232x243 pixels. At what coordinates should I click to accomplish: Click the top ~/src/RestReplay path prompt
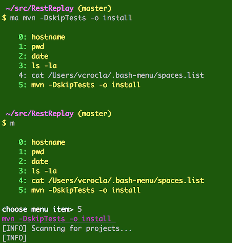tap(40, 8)
